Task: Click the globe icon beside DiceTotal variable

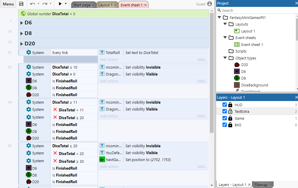Action: point(24,13)
